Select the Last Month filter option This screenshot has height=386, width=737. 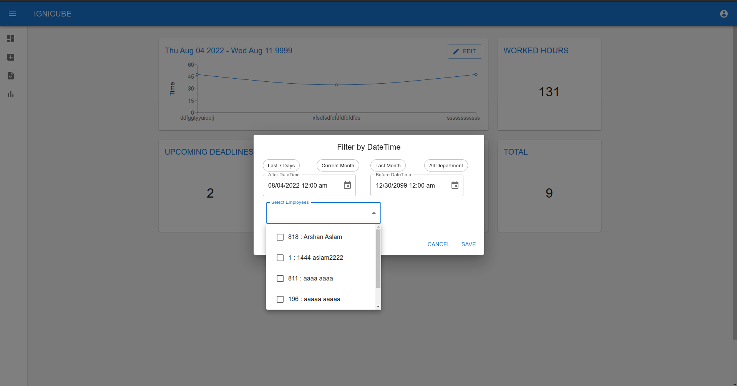[x=388, y=165]
